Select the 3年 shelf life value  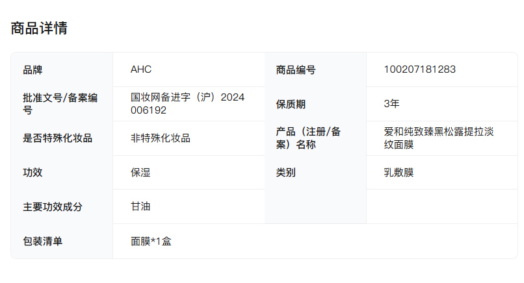pos(392,104)
